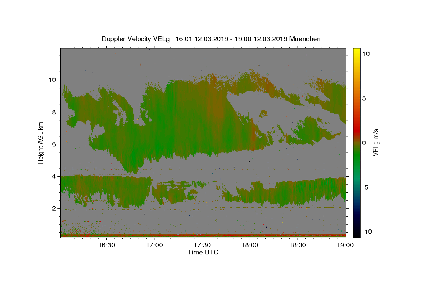Click the start time '16:01 12.03.2019' in title
Viewport: 428px width, 285px height.
click(x=202, y=39)
